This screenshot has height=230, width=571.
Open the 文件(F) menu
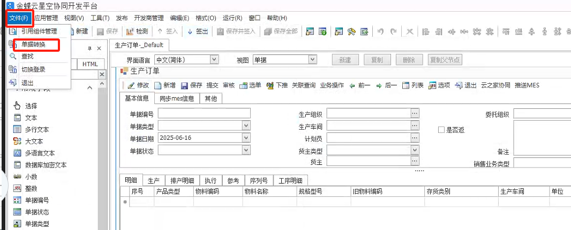[19, 18]
